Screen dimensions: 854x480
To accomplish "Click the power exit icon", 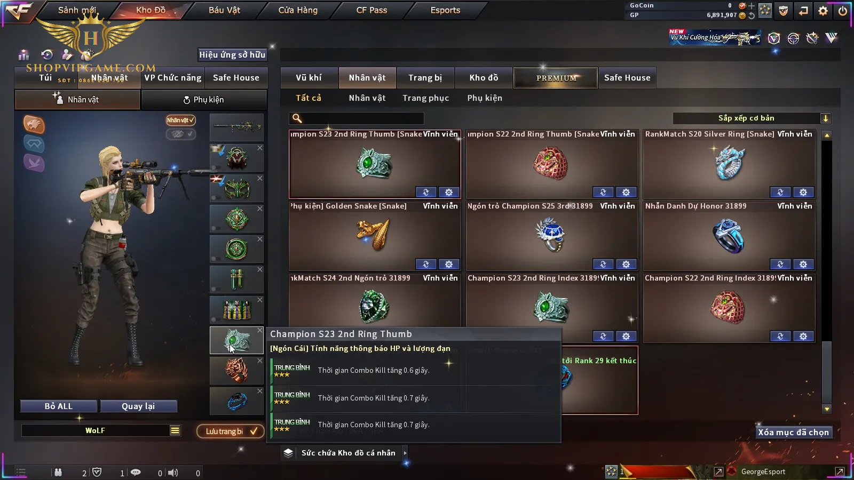I will (843, 11).
